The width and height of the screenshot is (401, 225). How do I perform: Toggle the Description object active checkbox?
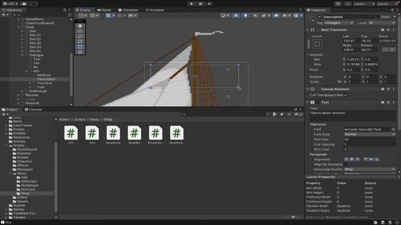319,17
